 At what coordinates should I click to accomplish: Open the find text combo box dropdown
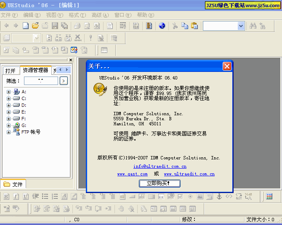pos(241,26)
